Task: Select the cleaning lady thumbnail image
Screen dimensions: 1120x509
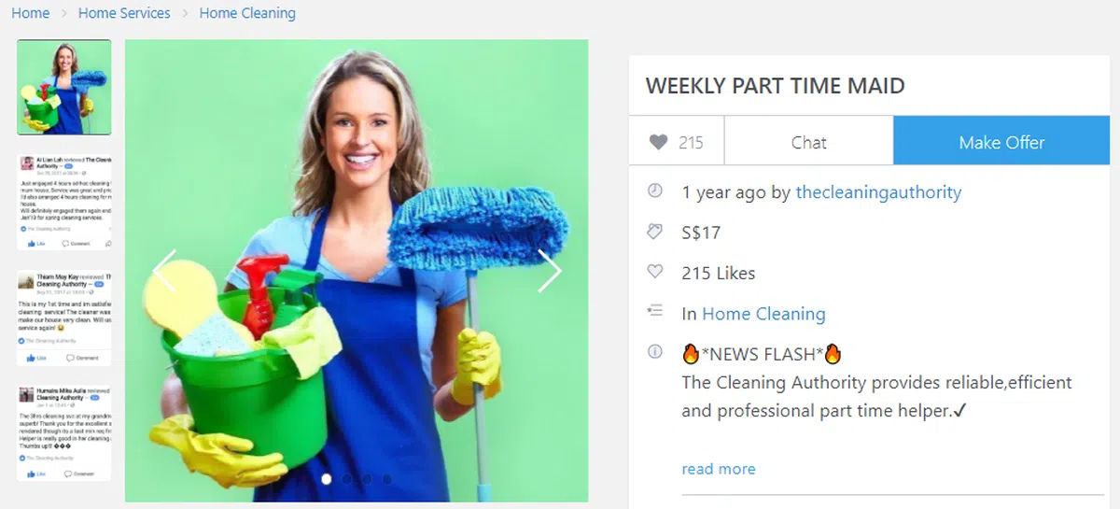Action: pos(64,87)
